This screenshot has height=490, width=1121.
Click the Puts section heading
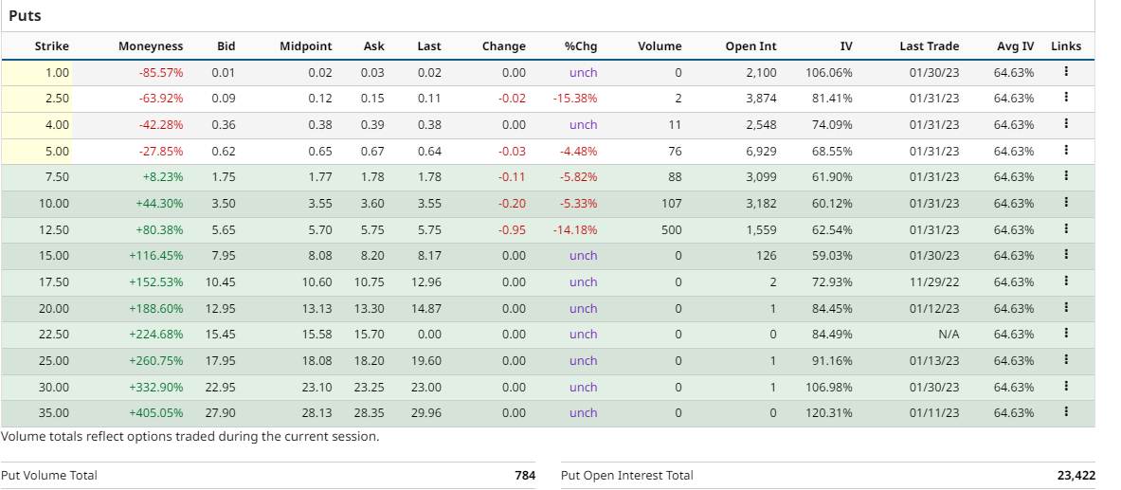coord(25,15)
